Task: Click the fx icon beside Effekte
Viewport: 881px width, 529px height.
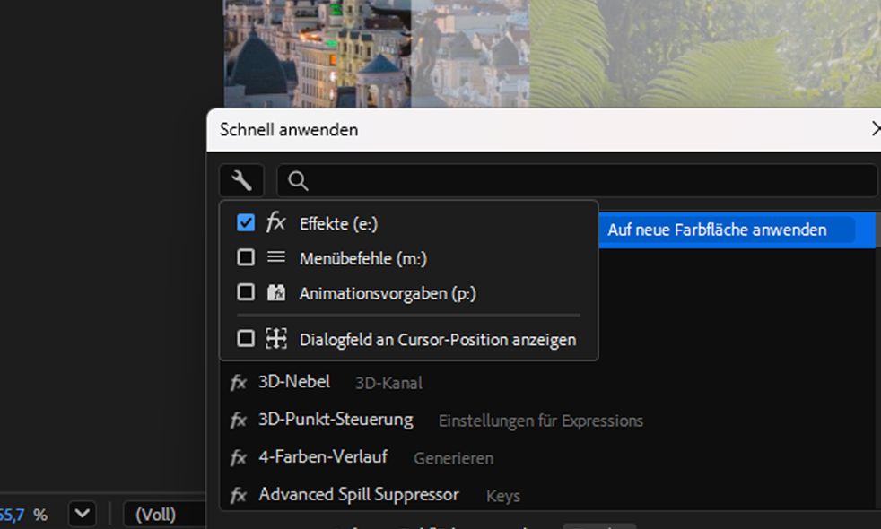Action: coord(275,223)
